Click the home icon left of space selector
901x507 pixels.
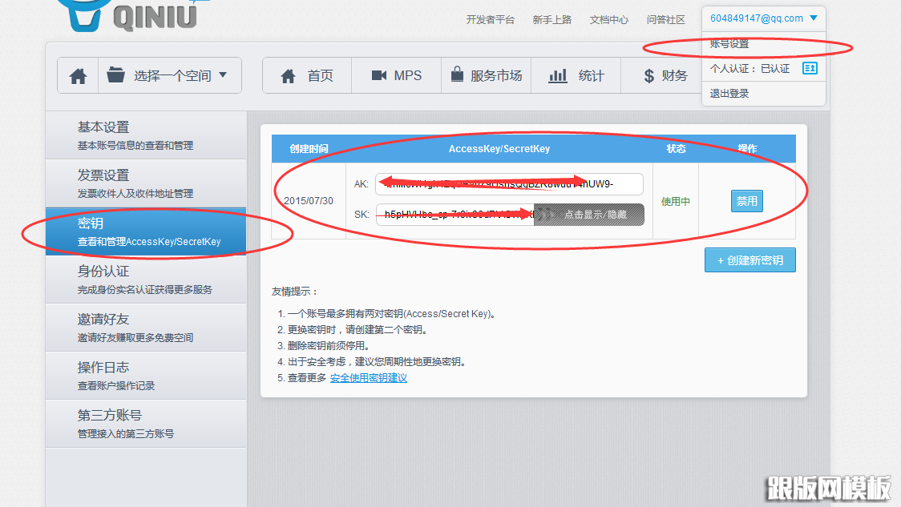pyautogui.click(x=77, y=74)
